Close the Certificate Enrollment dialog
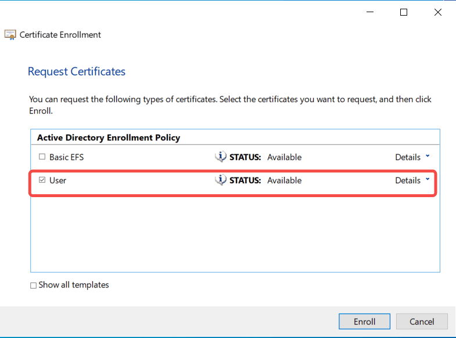The image size is (456, 338). pyautogui.click(x=437, y=12)
